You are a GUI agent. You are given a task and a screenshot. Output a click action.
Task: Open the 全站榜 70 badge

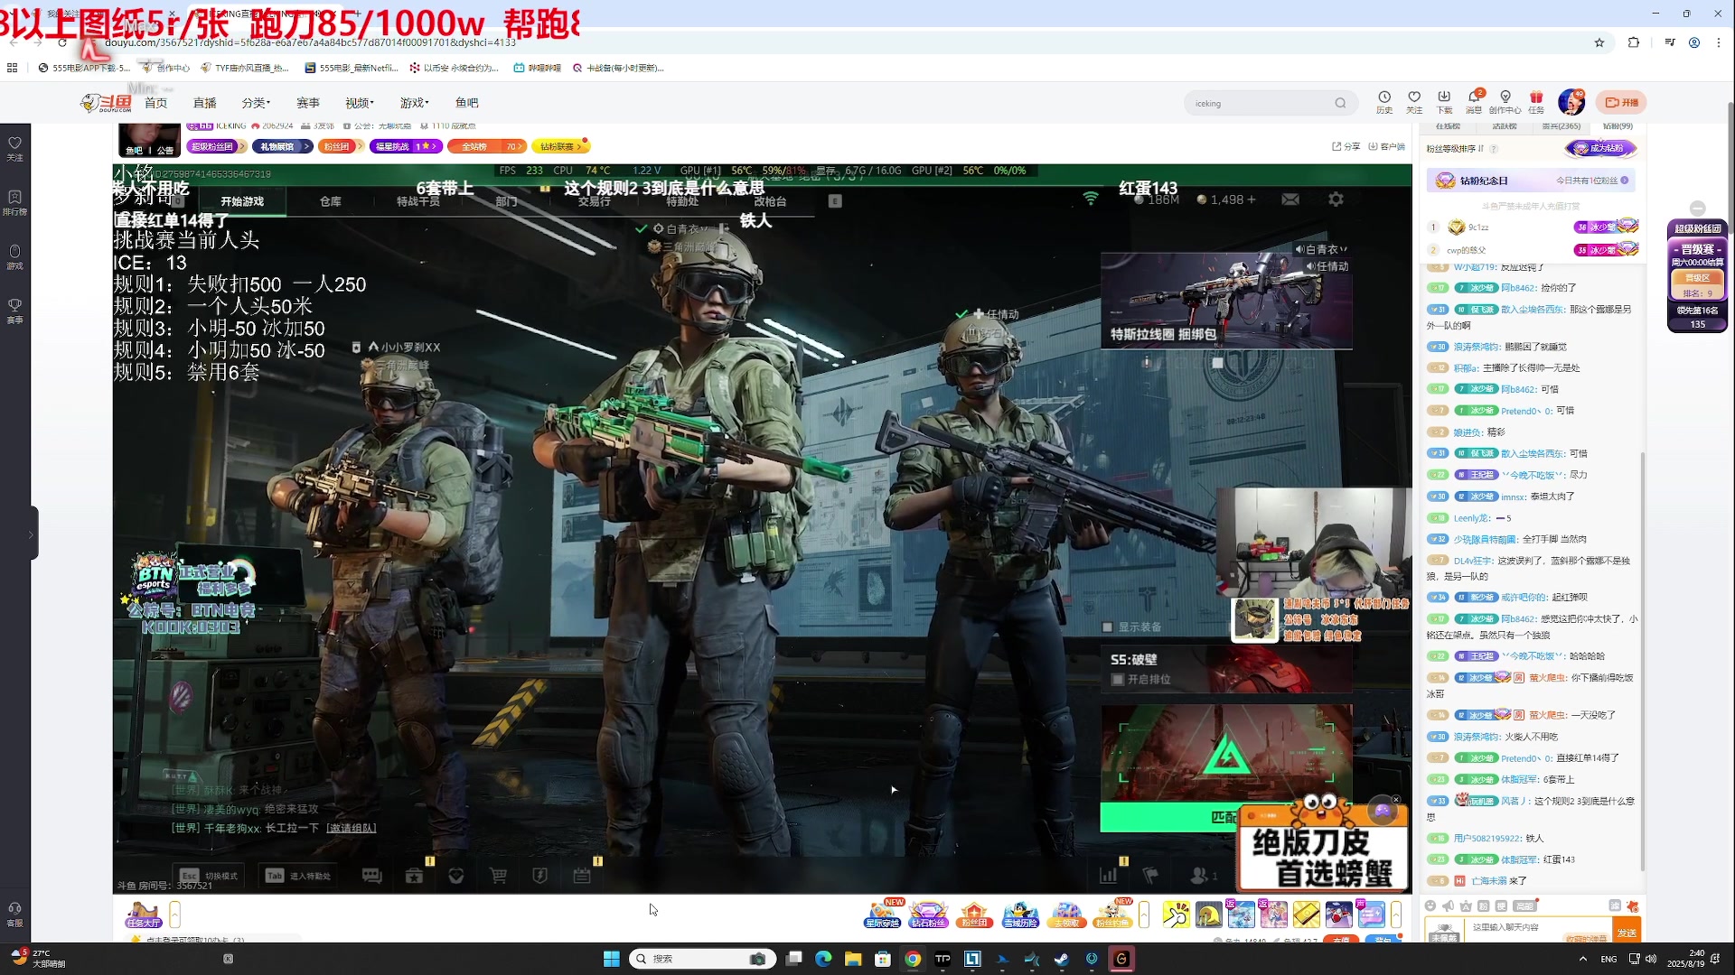coord(486,146)
